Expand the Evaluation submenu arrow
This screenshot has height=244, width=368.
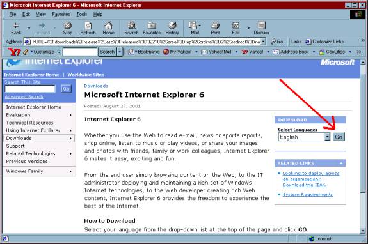70,115
